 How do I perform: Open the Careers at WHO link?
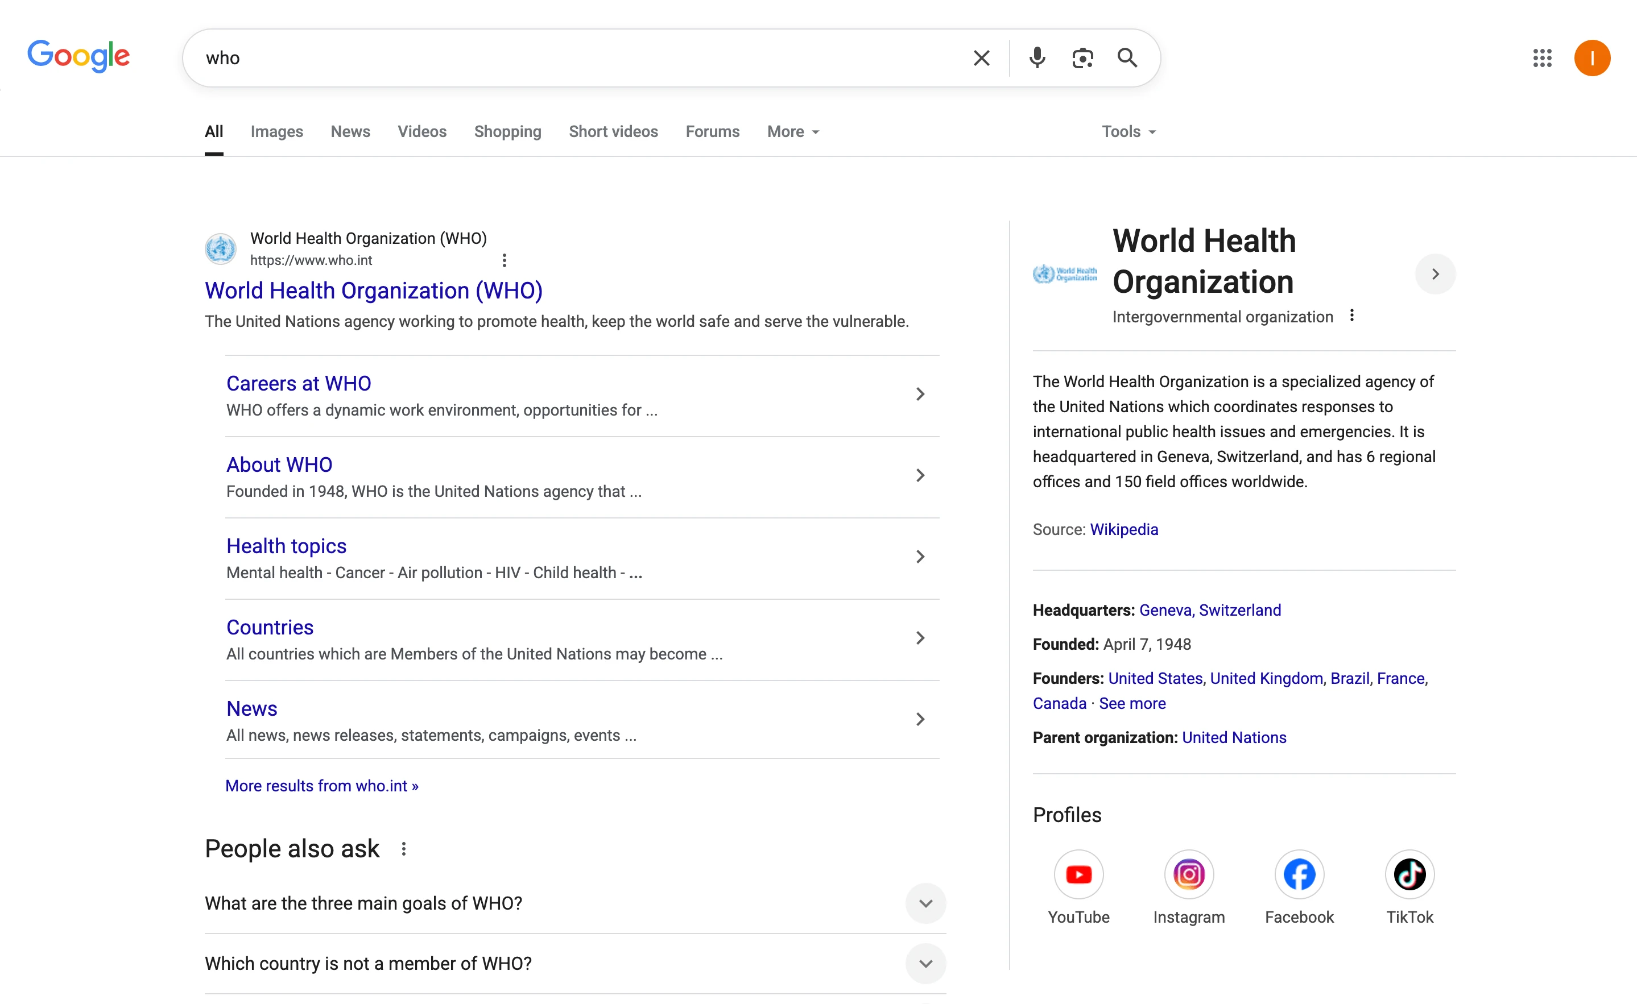point(298,384)
